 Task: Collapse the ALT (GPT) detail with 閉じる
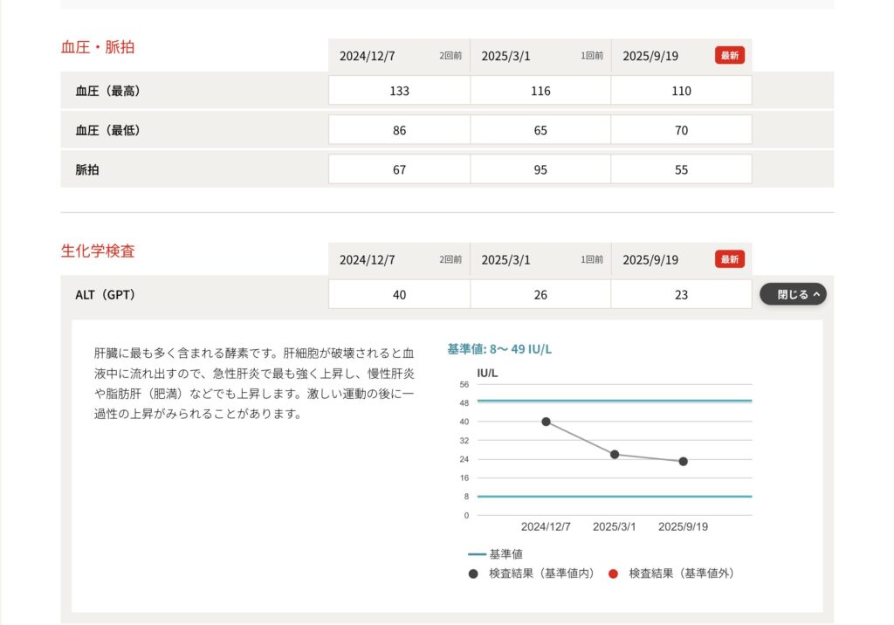tap(793, 295)
